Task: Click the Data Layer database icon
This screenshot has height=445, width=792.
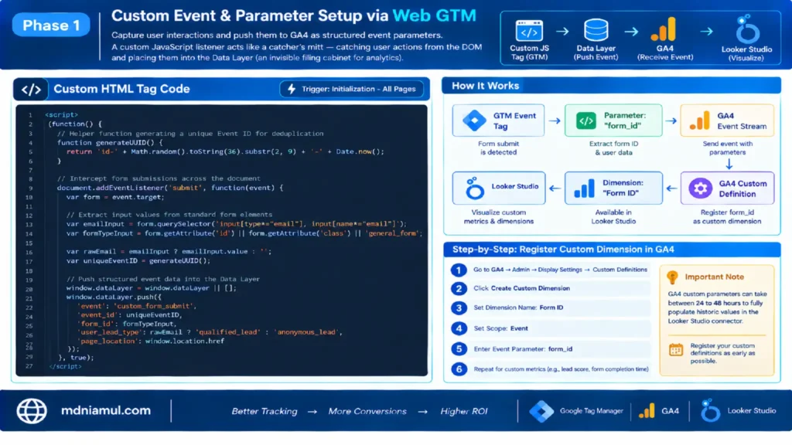Action: tap(596, 30)
